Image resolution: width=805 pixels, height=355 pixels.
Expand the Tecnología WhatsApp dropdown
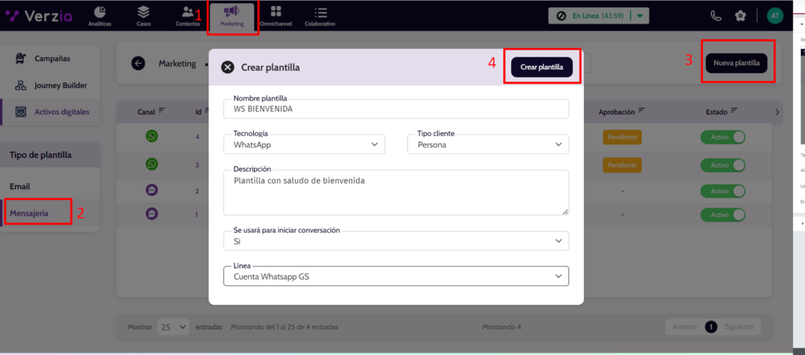(308, 145)
